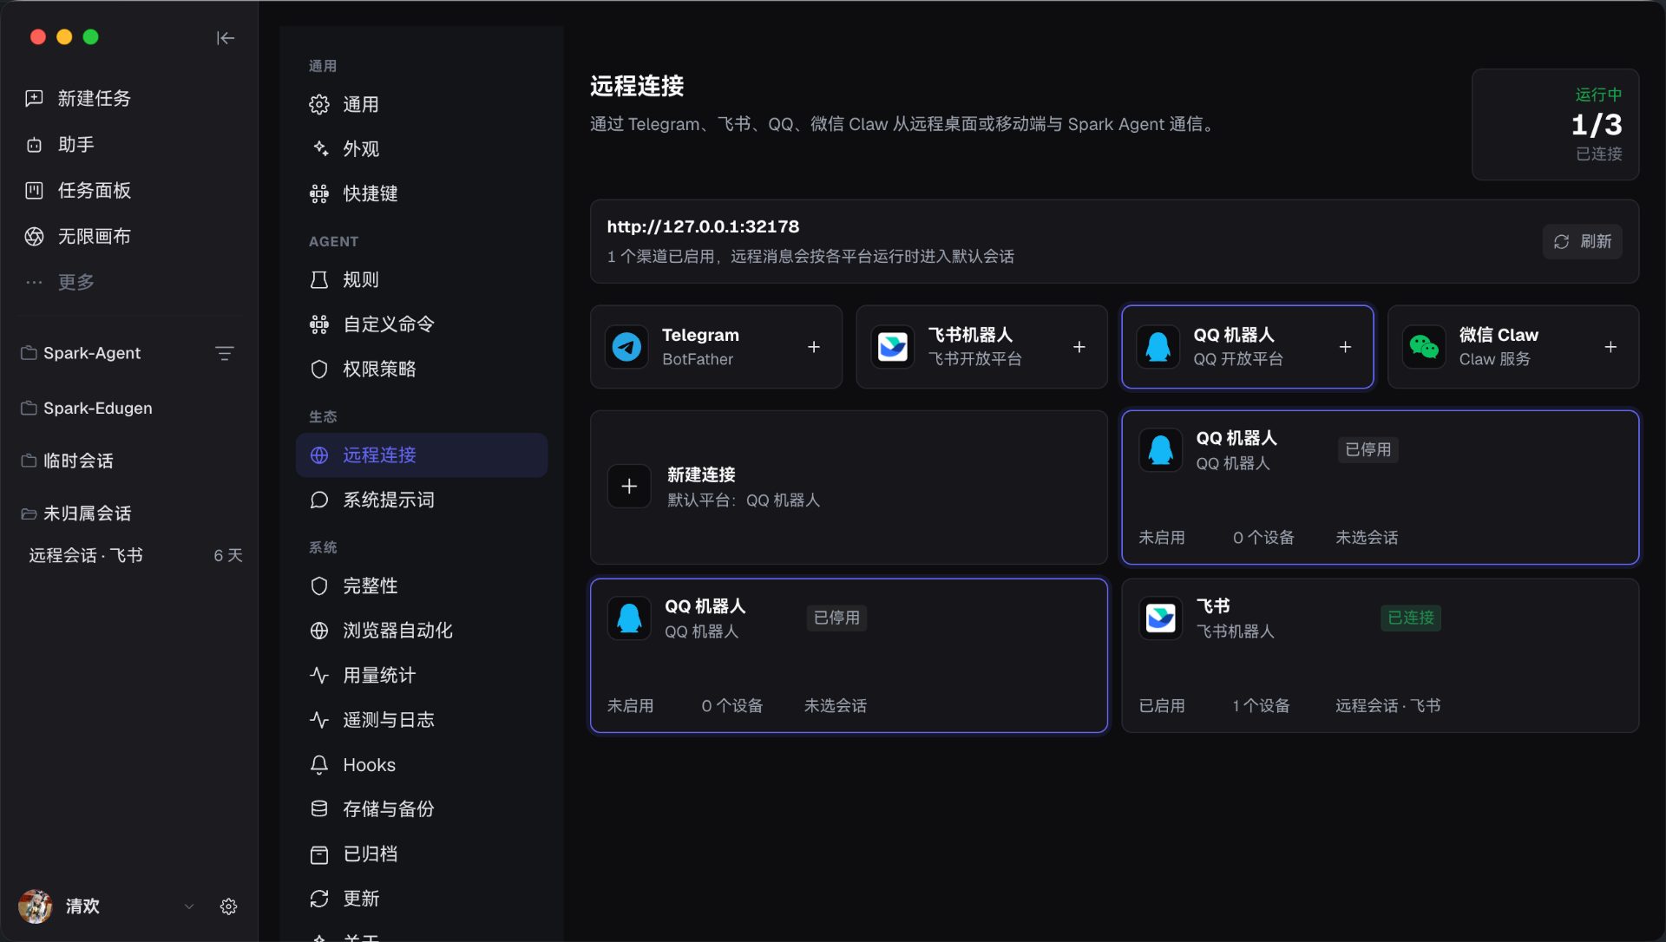This screenshot has width=1666, height=942.
Task: Open the 存储与备份 settings page
Action: point(422,808)
